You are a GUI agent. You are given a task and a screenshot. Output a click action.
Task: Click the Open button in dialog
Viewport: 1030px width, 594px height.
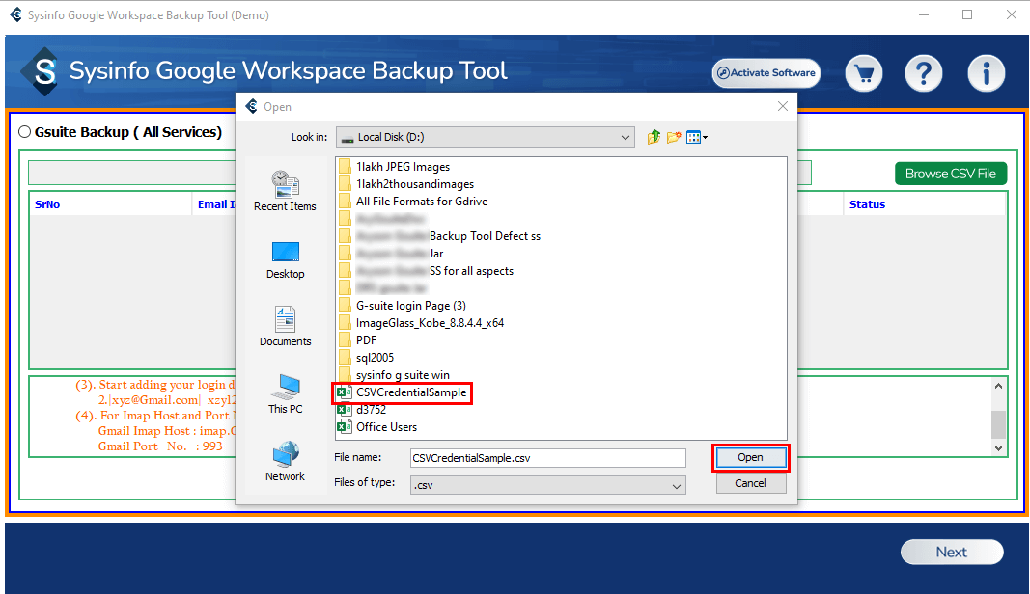click(750, 457)
